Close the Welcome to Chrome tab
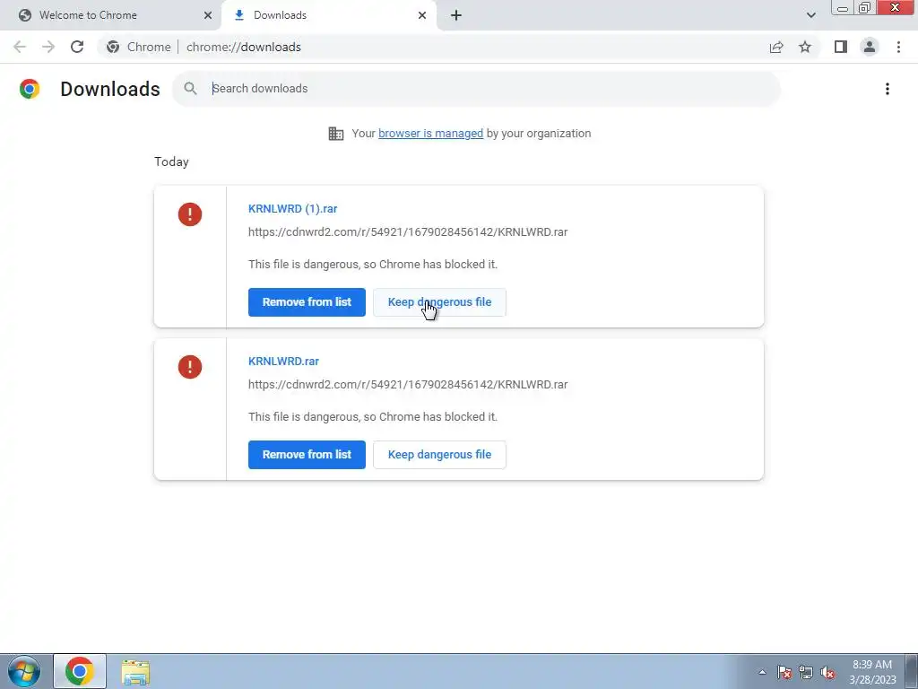Viewport: 918px width, 689px height. pyautogui.click(x=208, y=15)
